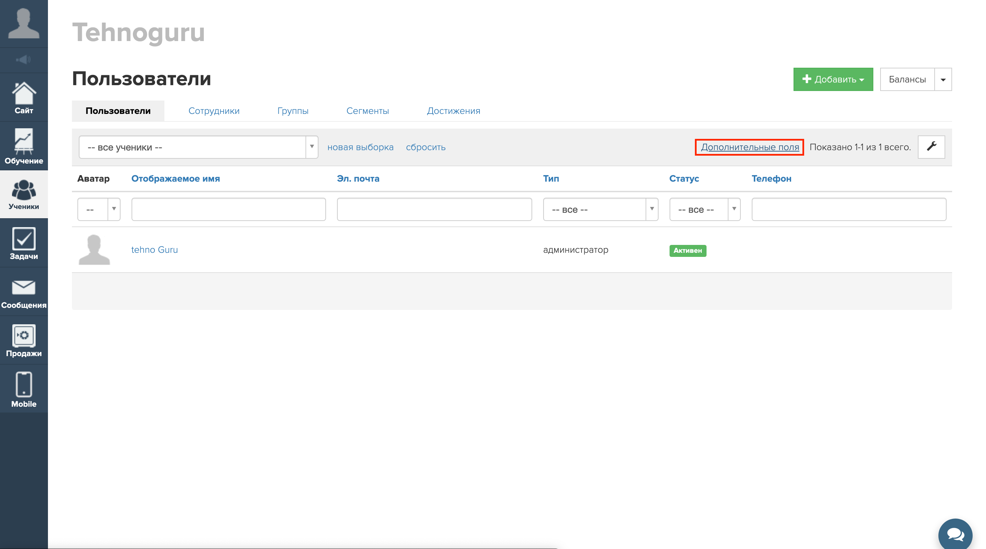This screenshot has width=986, height=549.
Task: Click the green Активен status badge
Action: click(x=688, y=250)
